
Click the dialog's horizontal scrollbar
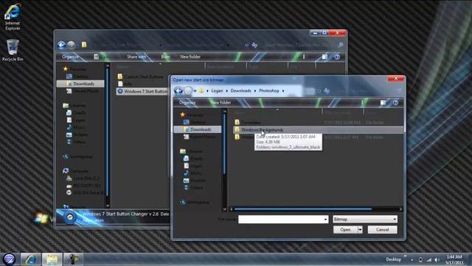[303, 209]
